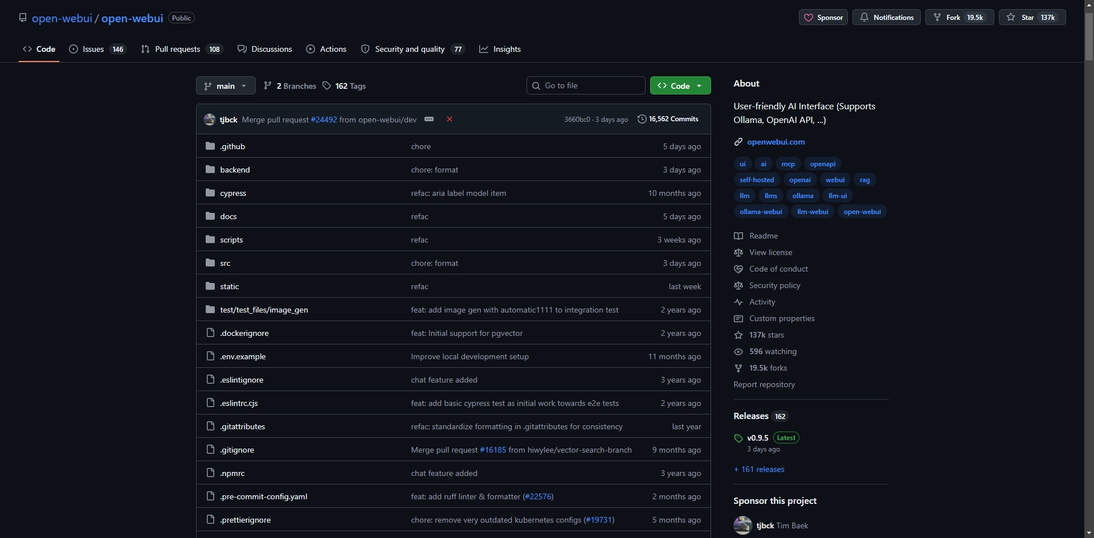The height and width of the screenshot is (538, 1094).
Task: Click the scripts folder icon
Action: (210, 240)
